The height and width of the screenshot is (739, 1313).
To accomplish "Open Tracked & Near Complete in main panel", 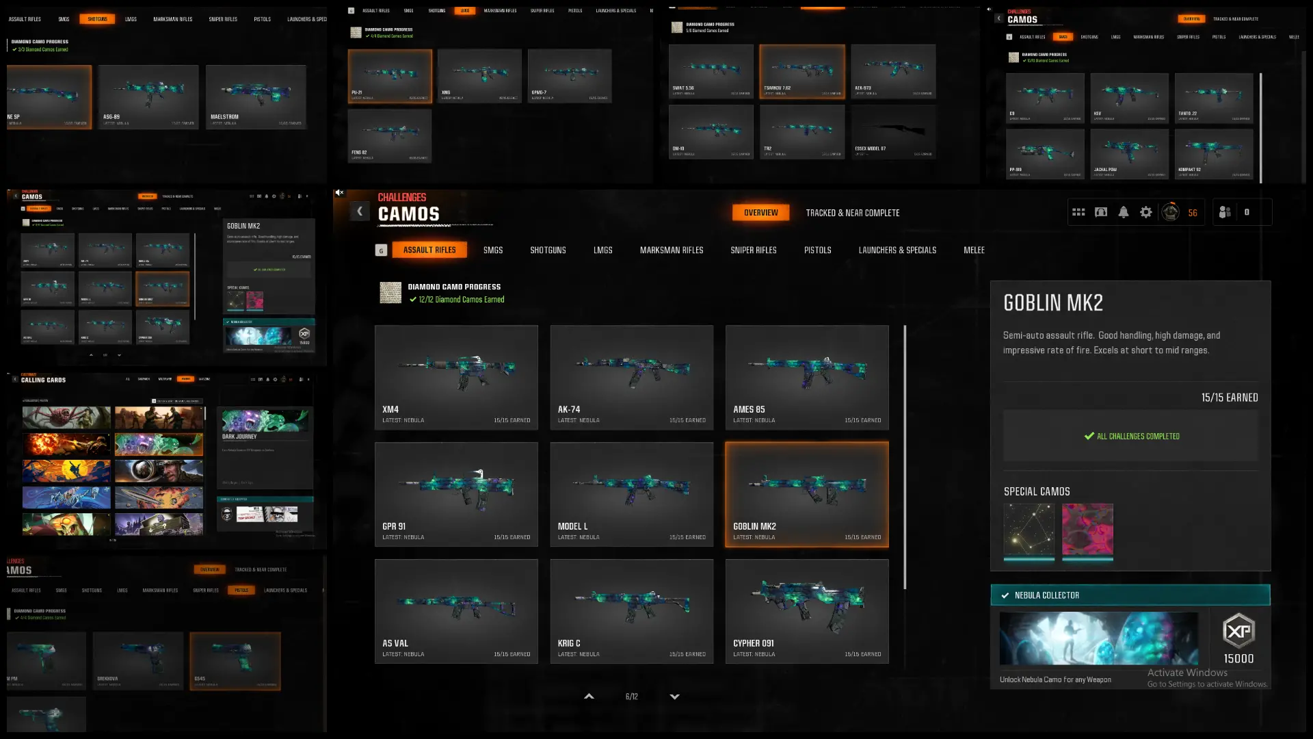I will [x=853, y=213].
